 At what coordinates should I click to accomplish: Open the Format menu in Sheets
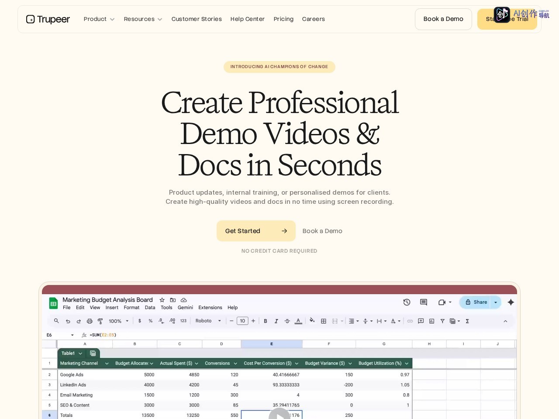[x=131, y=308]
